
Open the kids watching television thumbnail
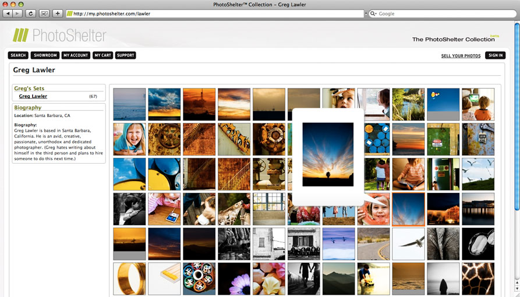(478, 104)
